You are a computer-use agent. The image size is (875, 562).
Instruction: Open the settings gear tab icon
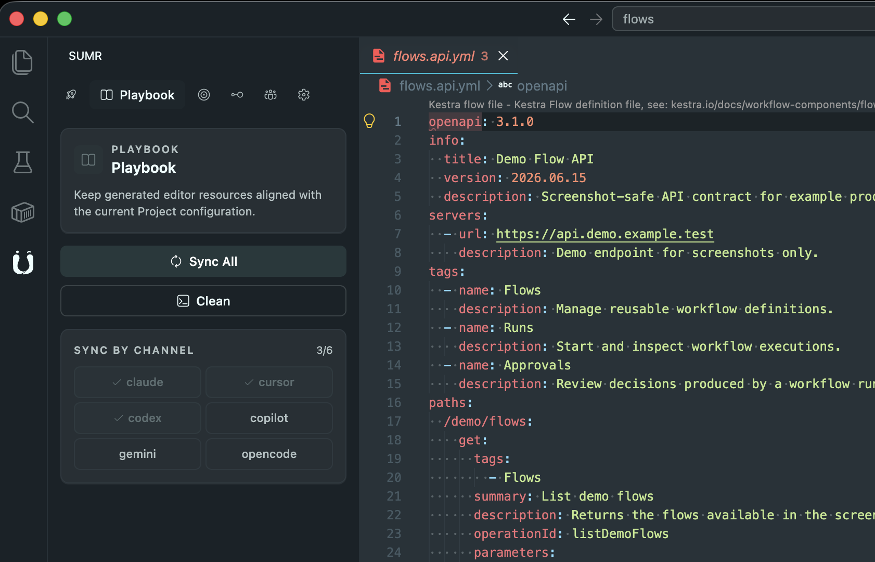click(x=304, y=95)
